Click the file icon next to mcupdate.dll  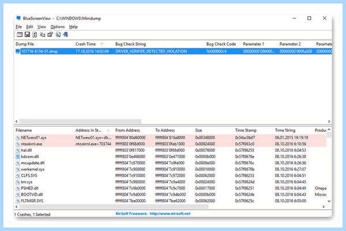click(18, 163)
